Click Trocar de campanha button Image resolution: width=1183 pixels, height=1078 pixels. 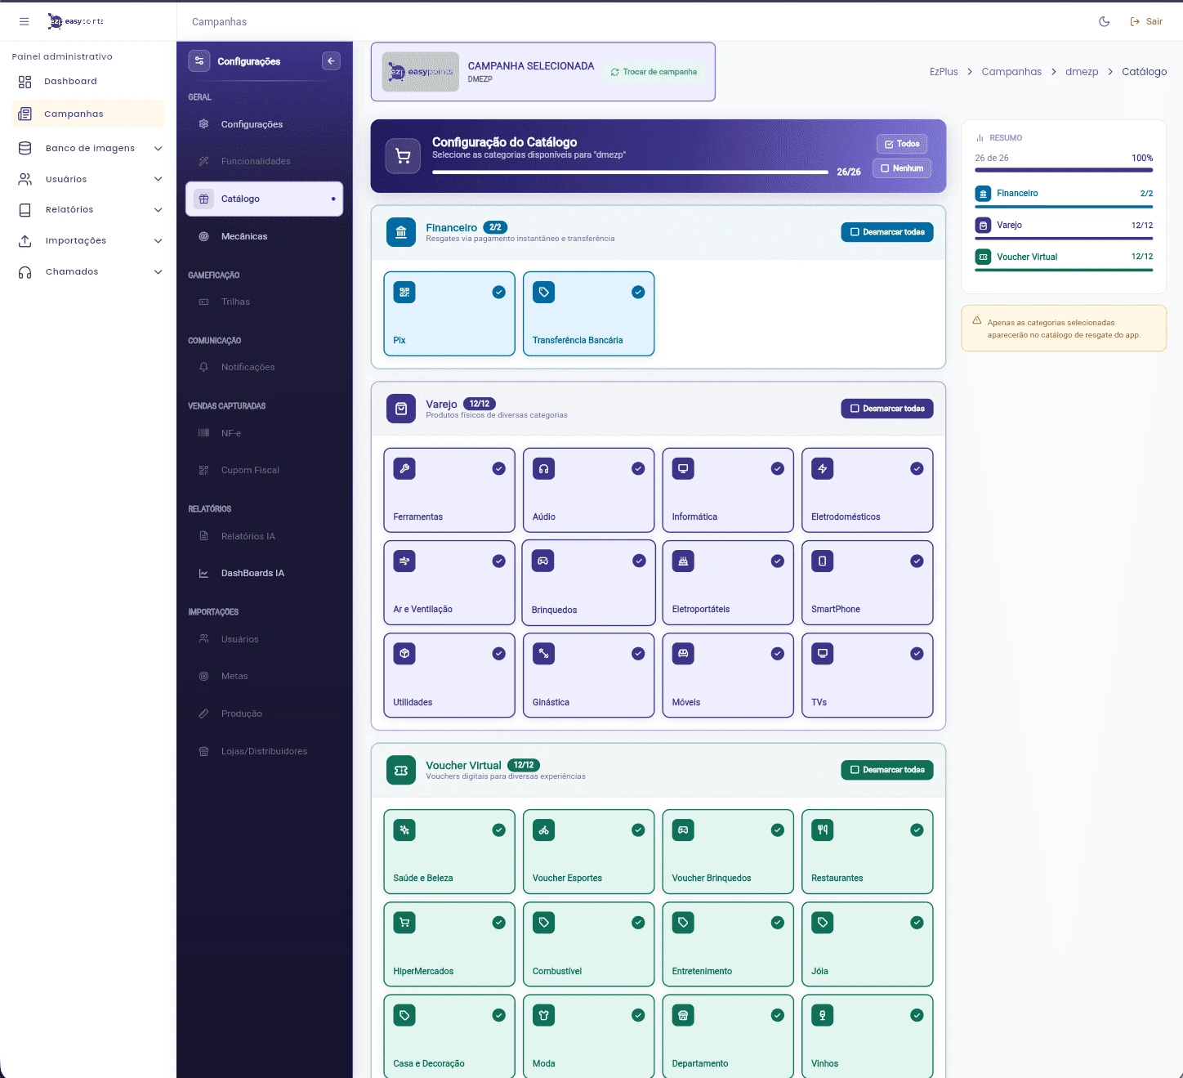coord(654,72)
